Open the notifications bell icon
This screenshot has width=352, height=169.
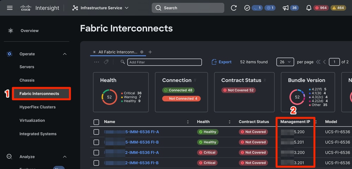(x=309, y=8)
